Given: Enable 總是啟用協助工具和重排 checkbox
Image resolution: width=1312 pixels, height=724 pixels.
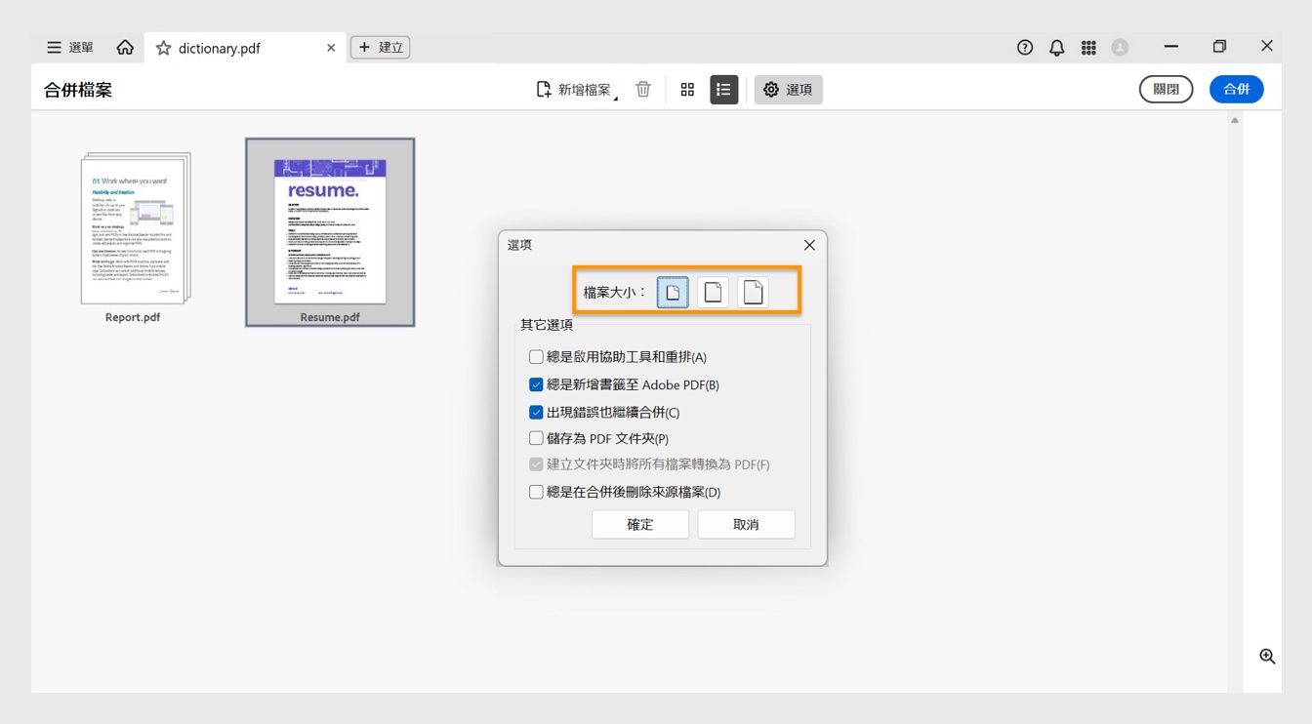Looking at the screenshot, I should tap(536, 357).
